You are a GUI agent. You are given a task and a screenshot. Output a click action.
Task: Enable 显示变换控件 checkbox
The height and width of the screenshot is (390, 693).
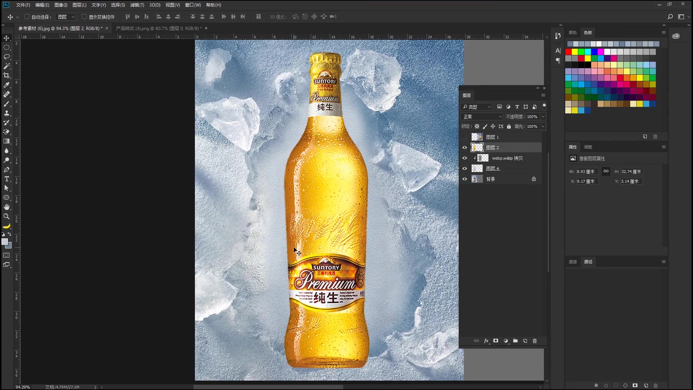[x=84, y=17]
